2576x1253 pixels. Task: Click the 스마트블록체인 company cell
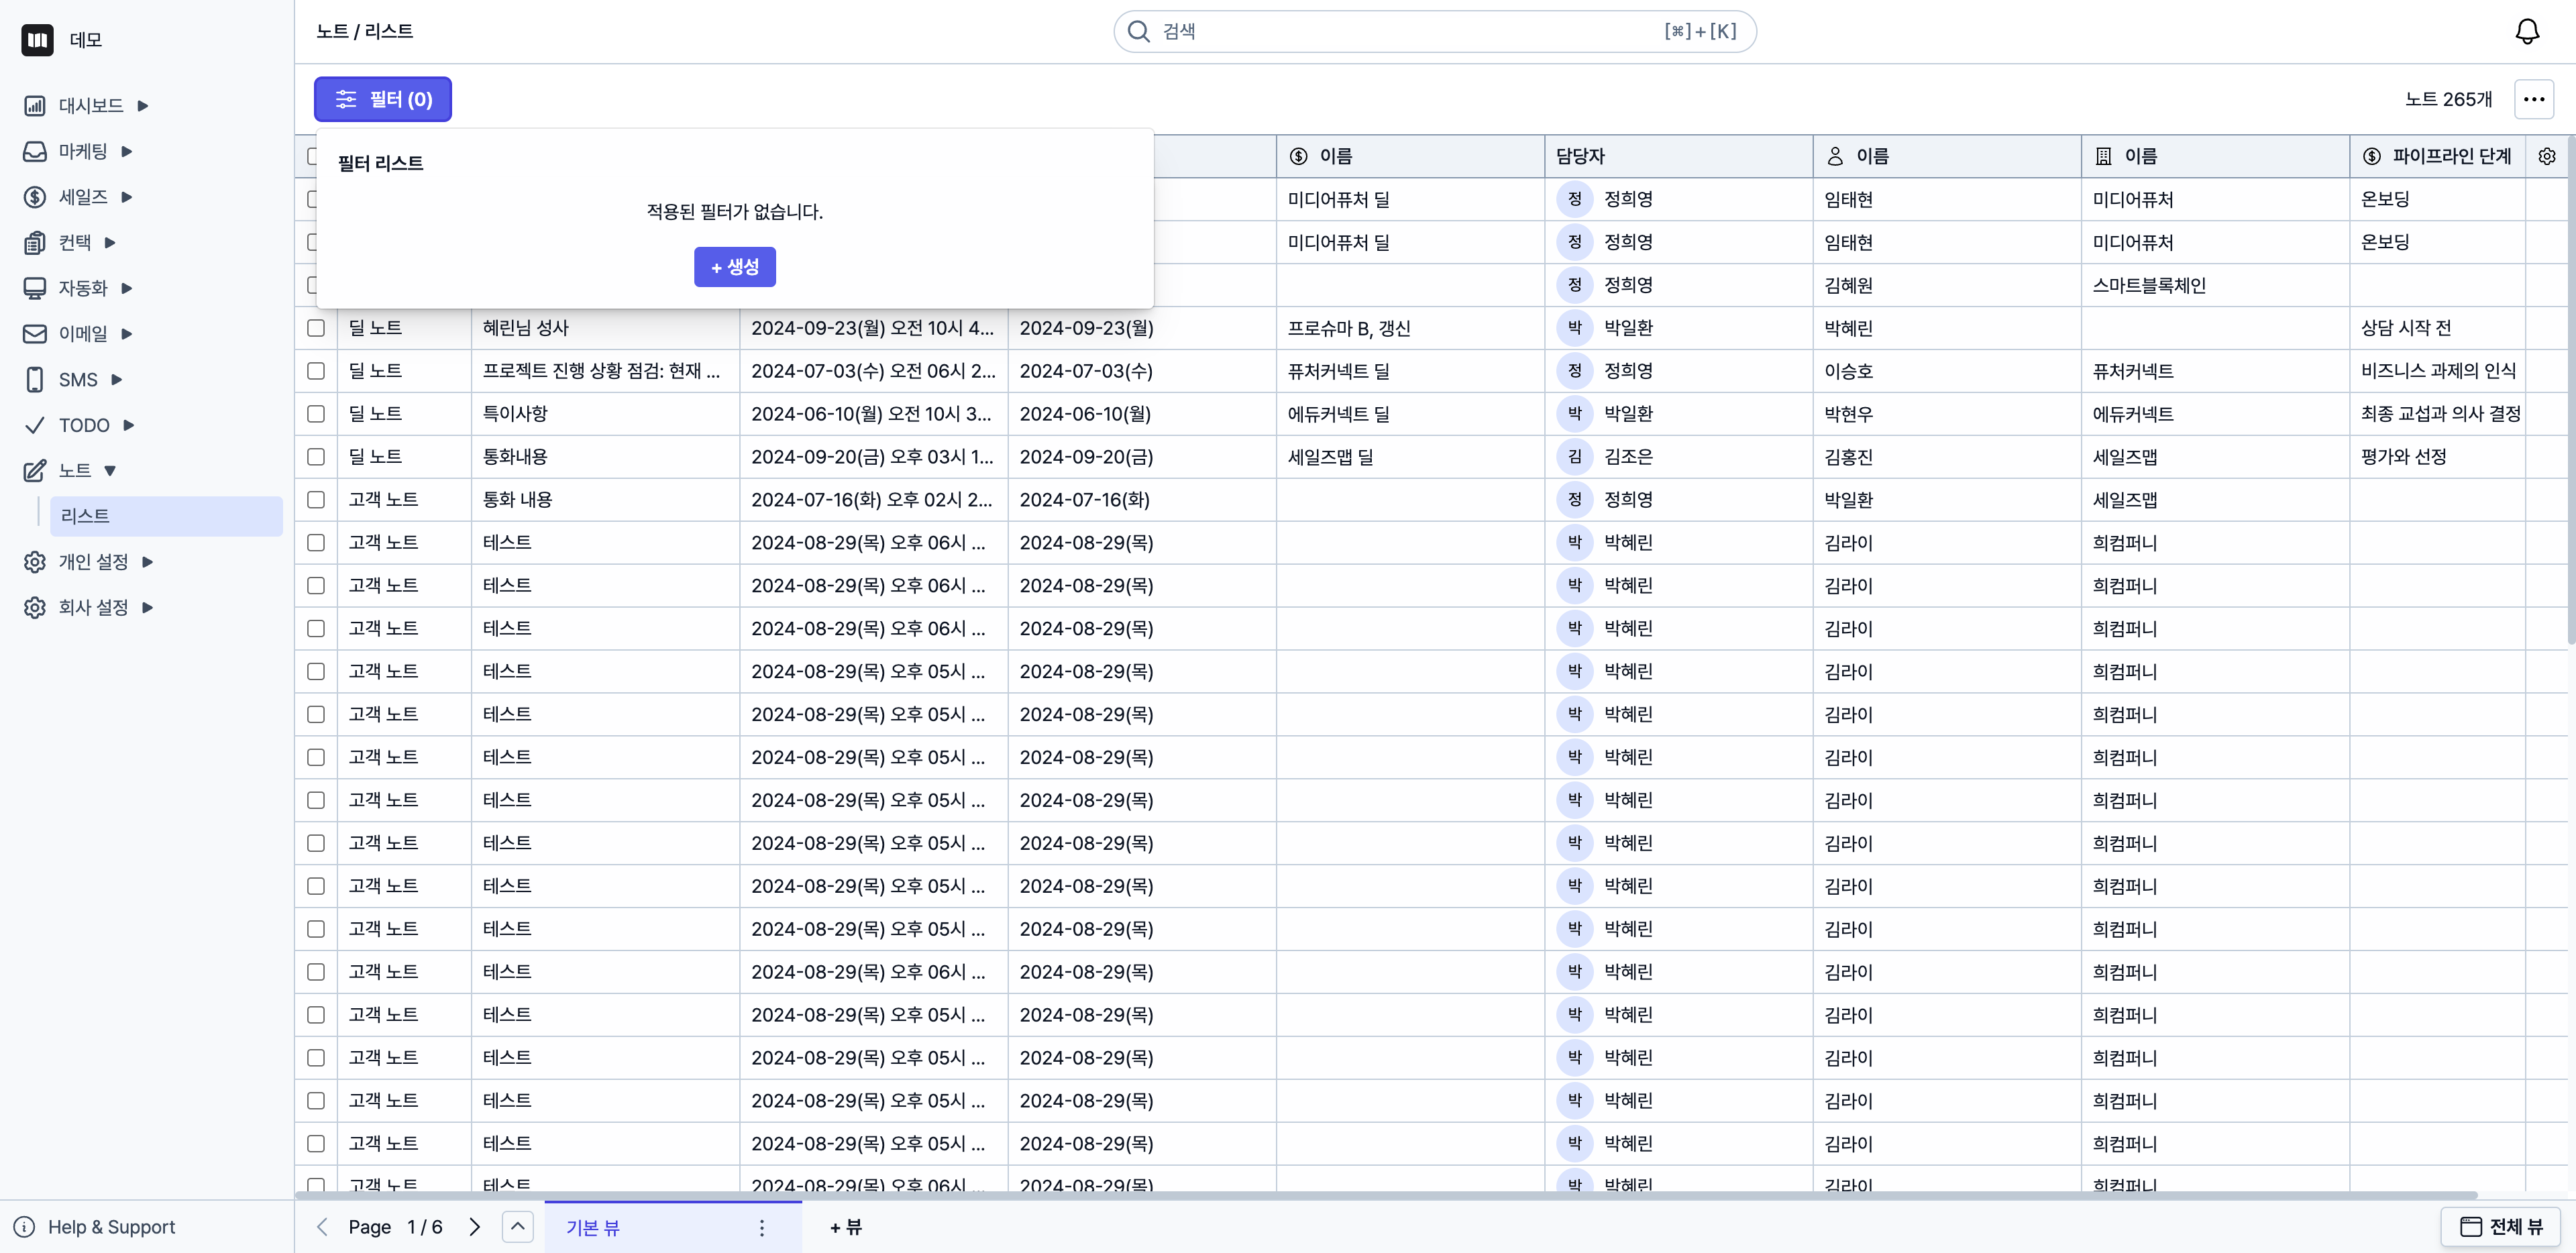[x=2215, y=286]
